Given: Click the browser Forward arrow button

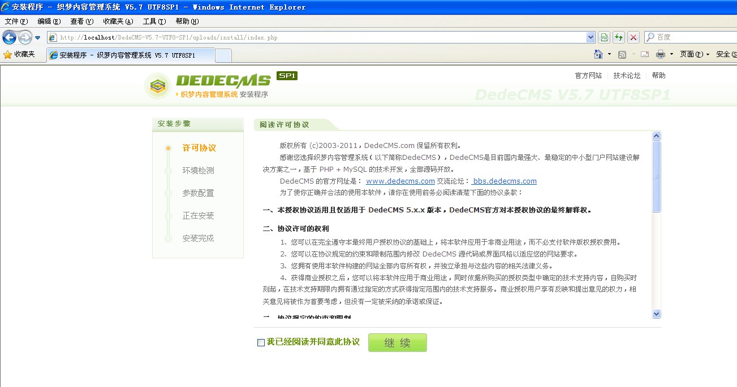Looking at the screenshot, I should [x=25, y=38].
